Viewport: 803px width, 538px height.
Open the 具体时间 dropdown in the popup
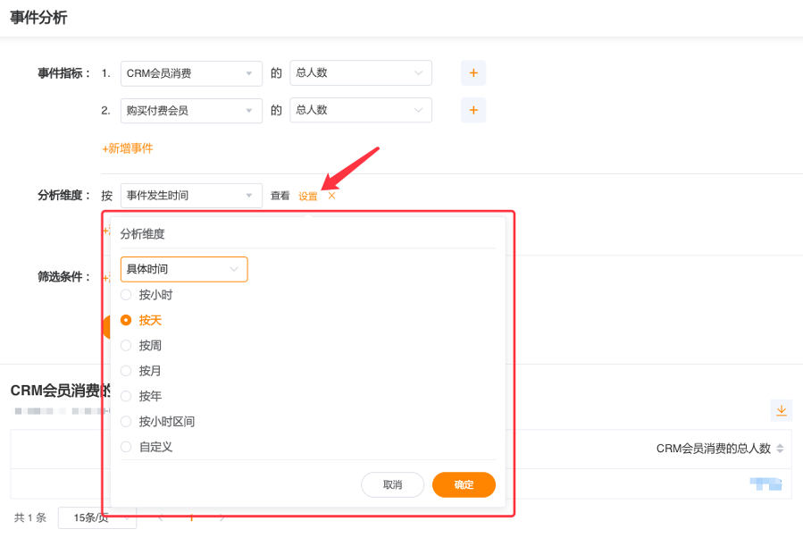coord(184,269)
